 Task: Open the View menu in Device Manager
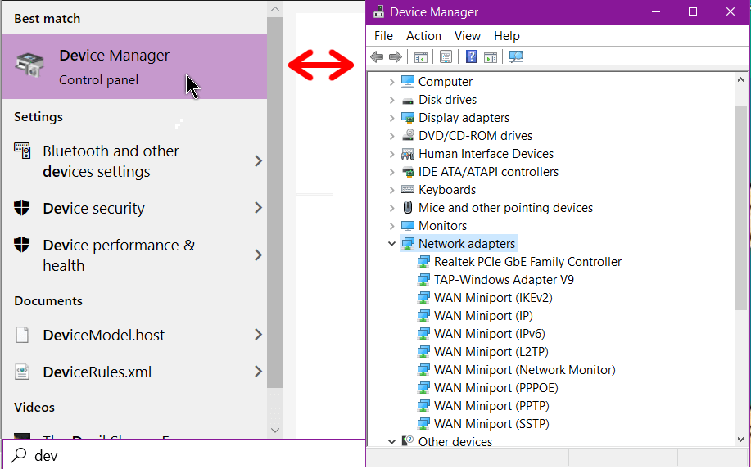[468, 36]
